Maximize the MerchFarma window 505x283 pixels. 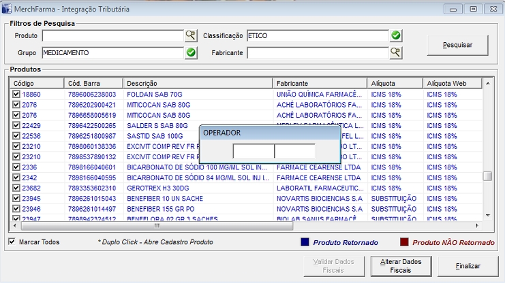[x=473, y=9]
